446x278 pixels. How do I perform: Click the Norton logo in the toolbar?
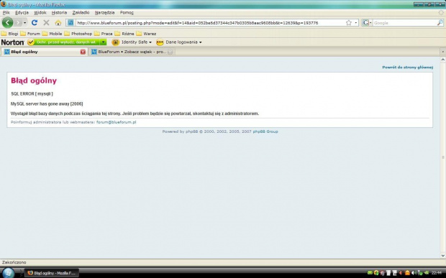click(12, 42)
